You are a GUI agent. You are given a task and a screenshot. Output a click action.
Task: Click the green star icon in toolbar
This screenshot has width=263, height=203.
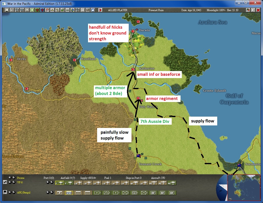[32, 10]
